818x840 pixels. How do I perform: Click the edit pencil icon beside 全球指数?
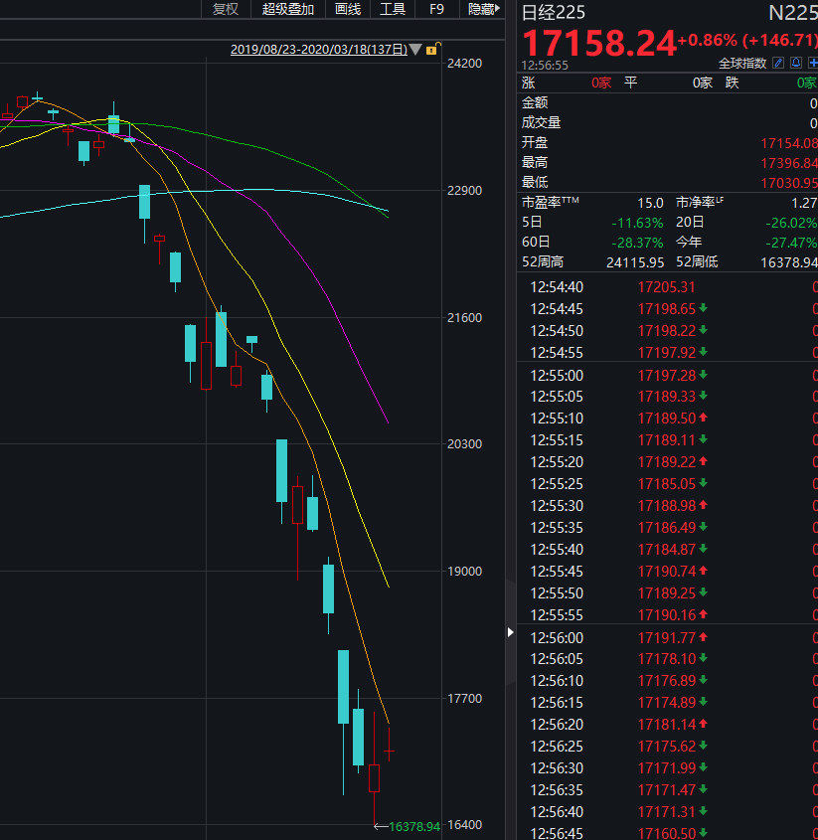pos(778,64)
